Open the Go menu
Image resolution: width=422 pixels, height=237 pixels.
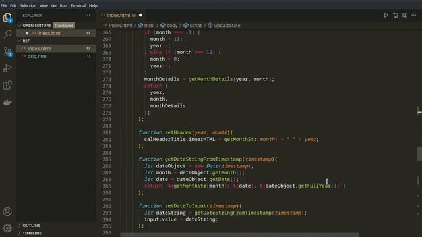[54, 5]
